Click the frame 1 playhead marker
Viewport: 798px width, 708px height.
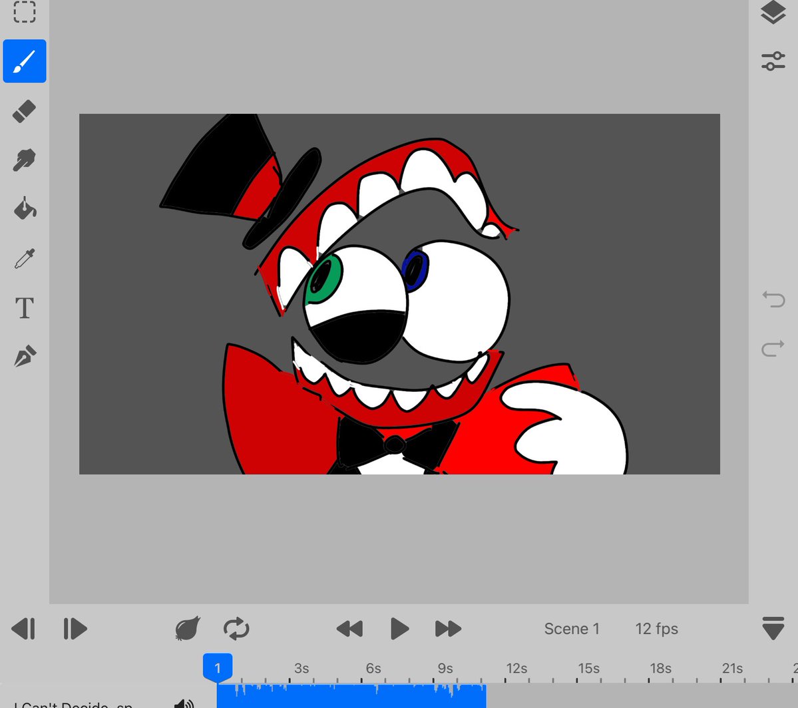click(218, 668)
